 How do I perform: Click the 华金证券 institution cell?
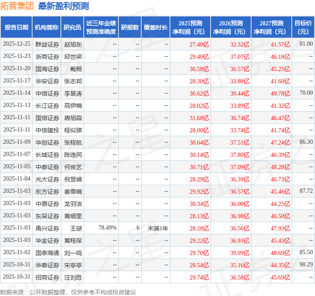click(x=47, y=241)
